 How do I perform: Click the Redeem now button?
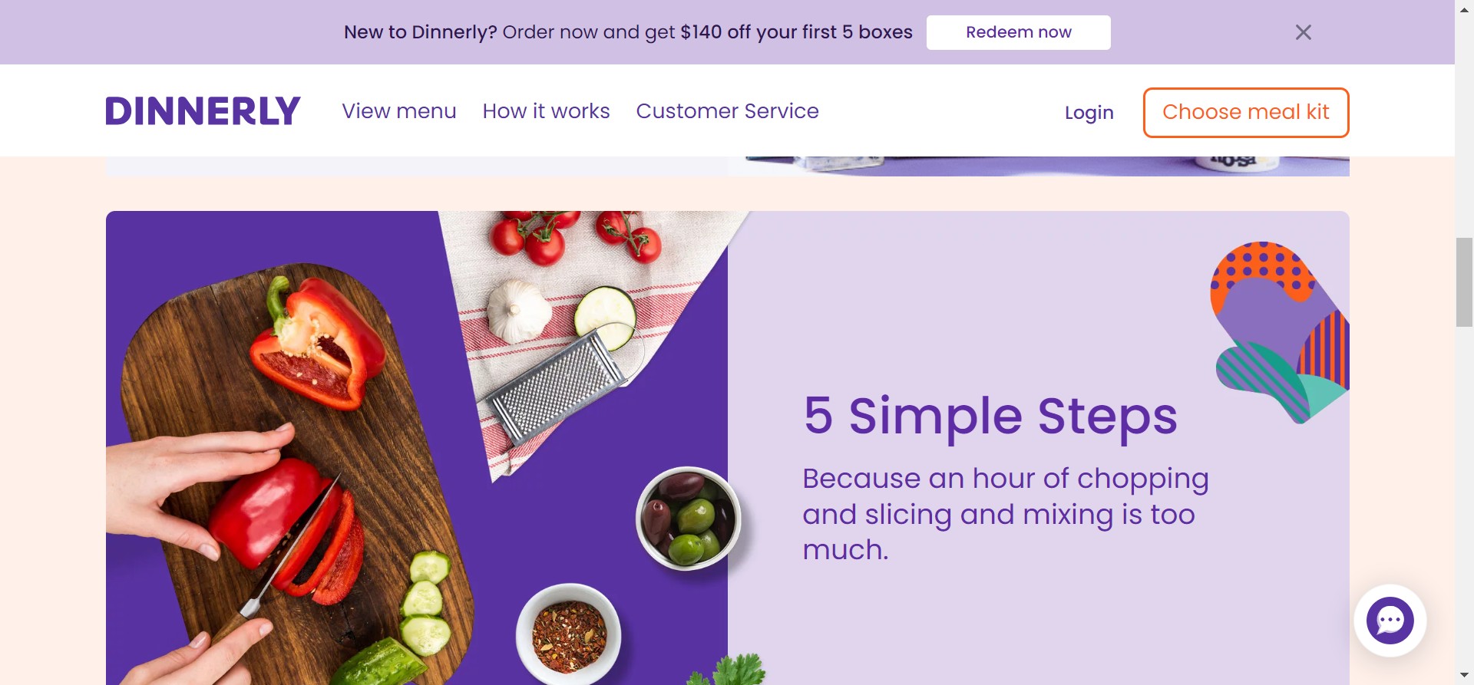tap(1018, 32)
